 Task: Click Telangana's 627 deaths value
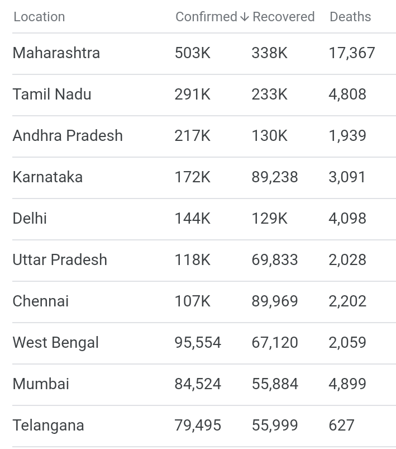(x=341, y=426)
